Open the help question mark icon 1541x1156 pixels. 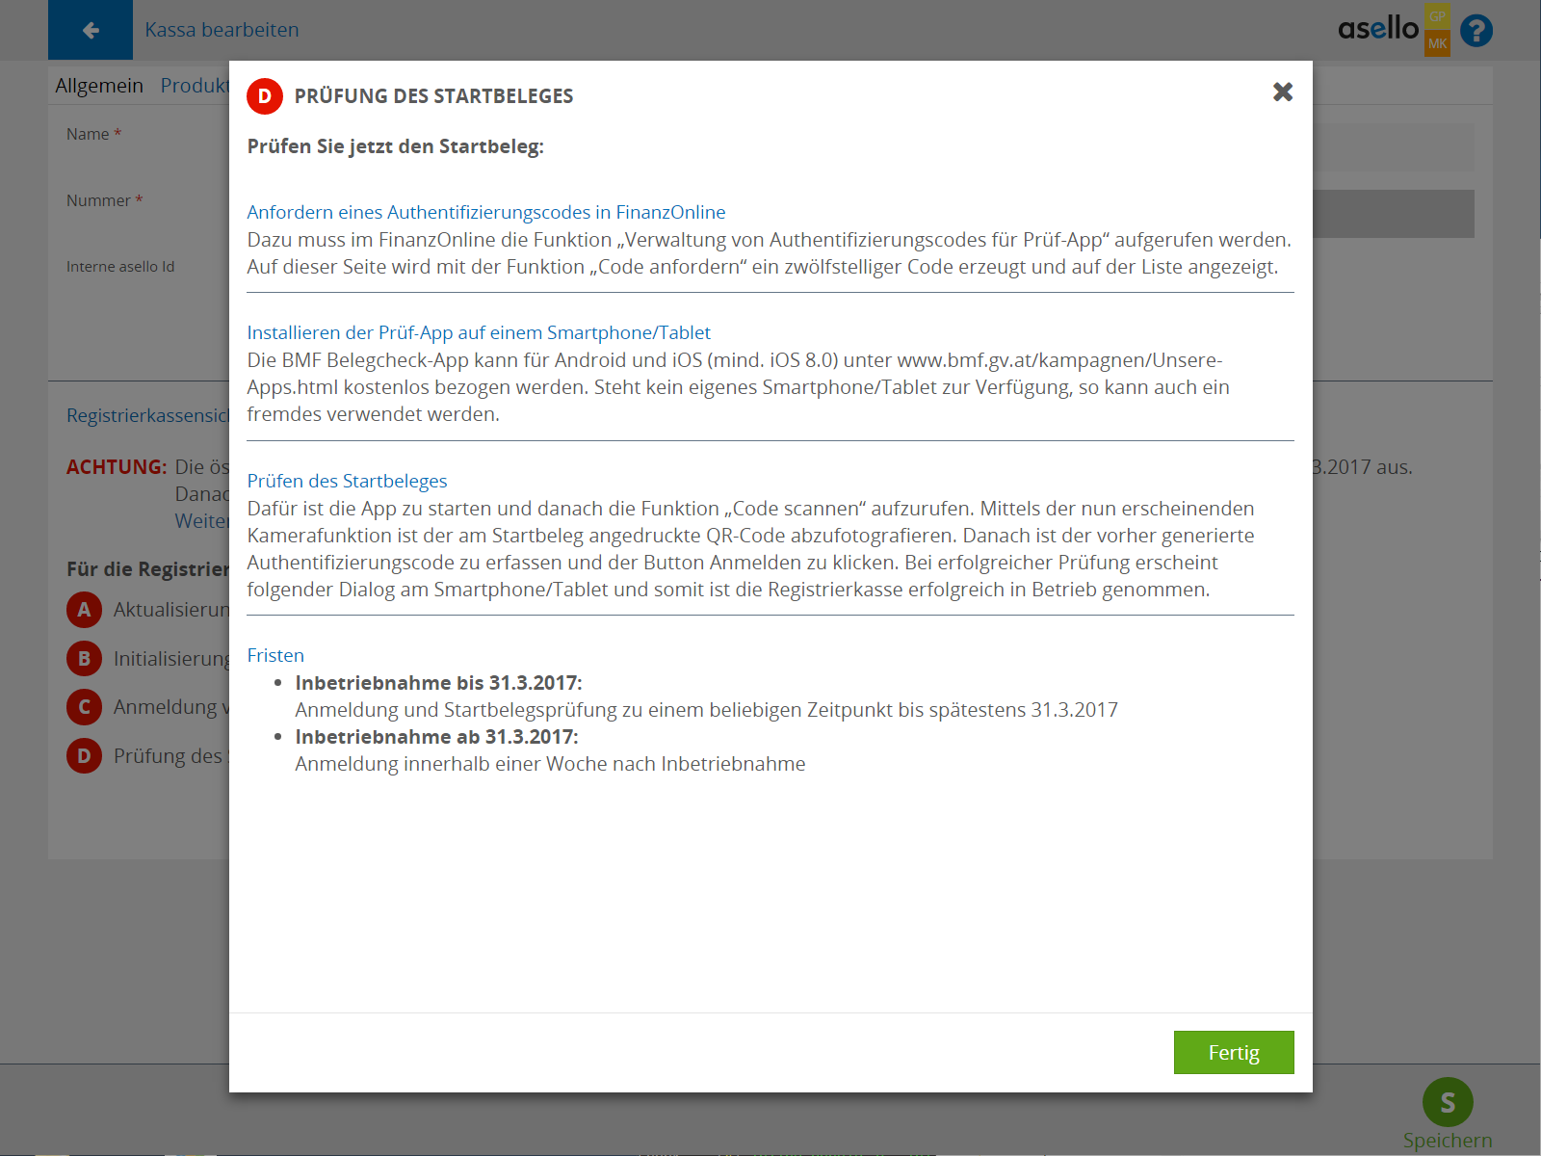click(x=1476, y=31)
